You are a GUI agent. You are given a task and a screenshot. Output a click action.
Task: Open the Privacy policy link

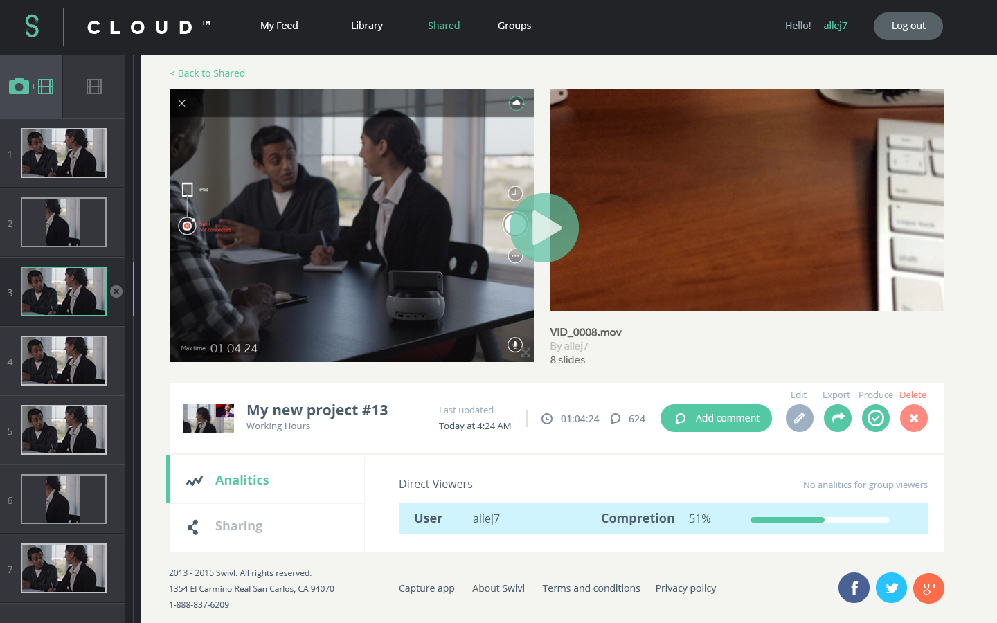tap(685, 588)
